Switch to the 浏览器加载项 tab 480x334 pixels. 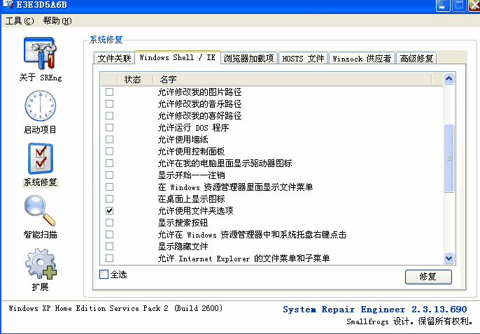coord(248,58)
